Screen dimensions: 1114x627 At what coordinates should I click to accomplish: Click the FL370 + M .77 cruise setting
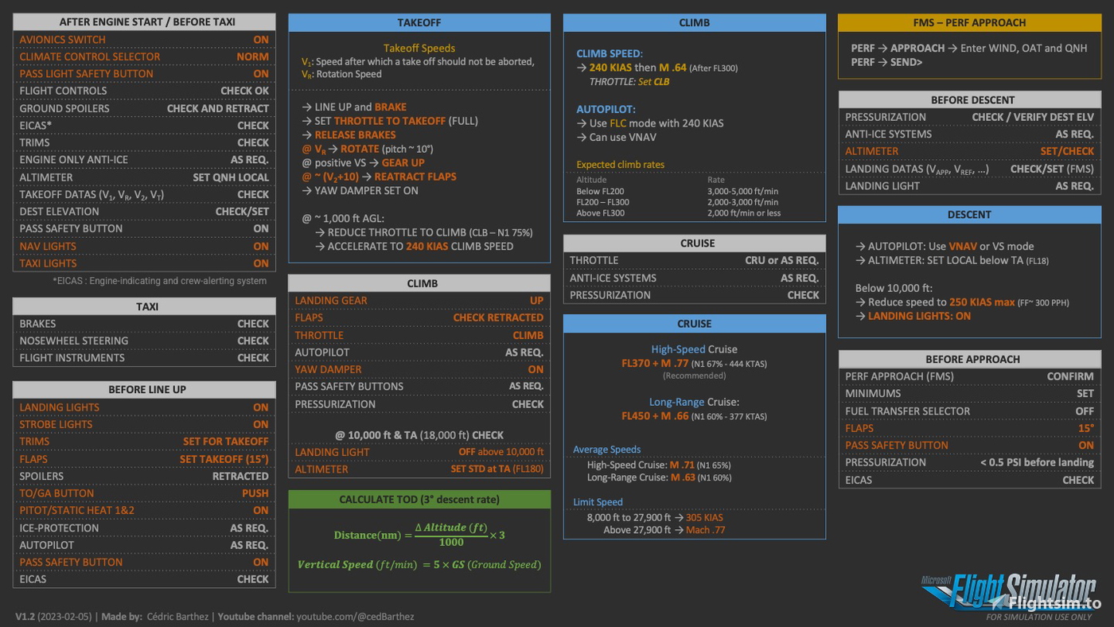tap(655, 364)
